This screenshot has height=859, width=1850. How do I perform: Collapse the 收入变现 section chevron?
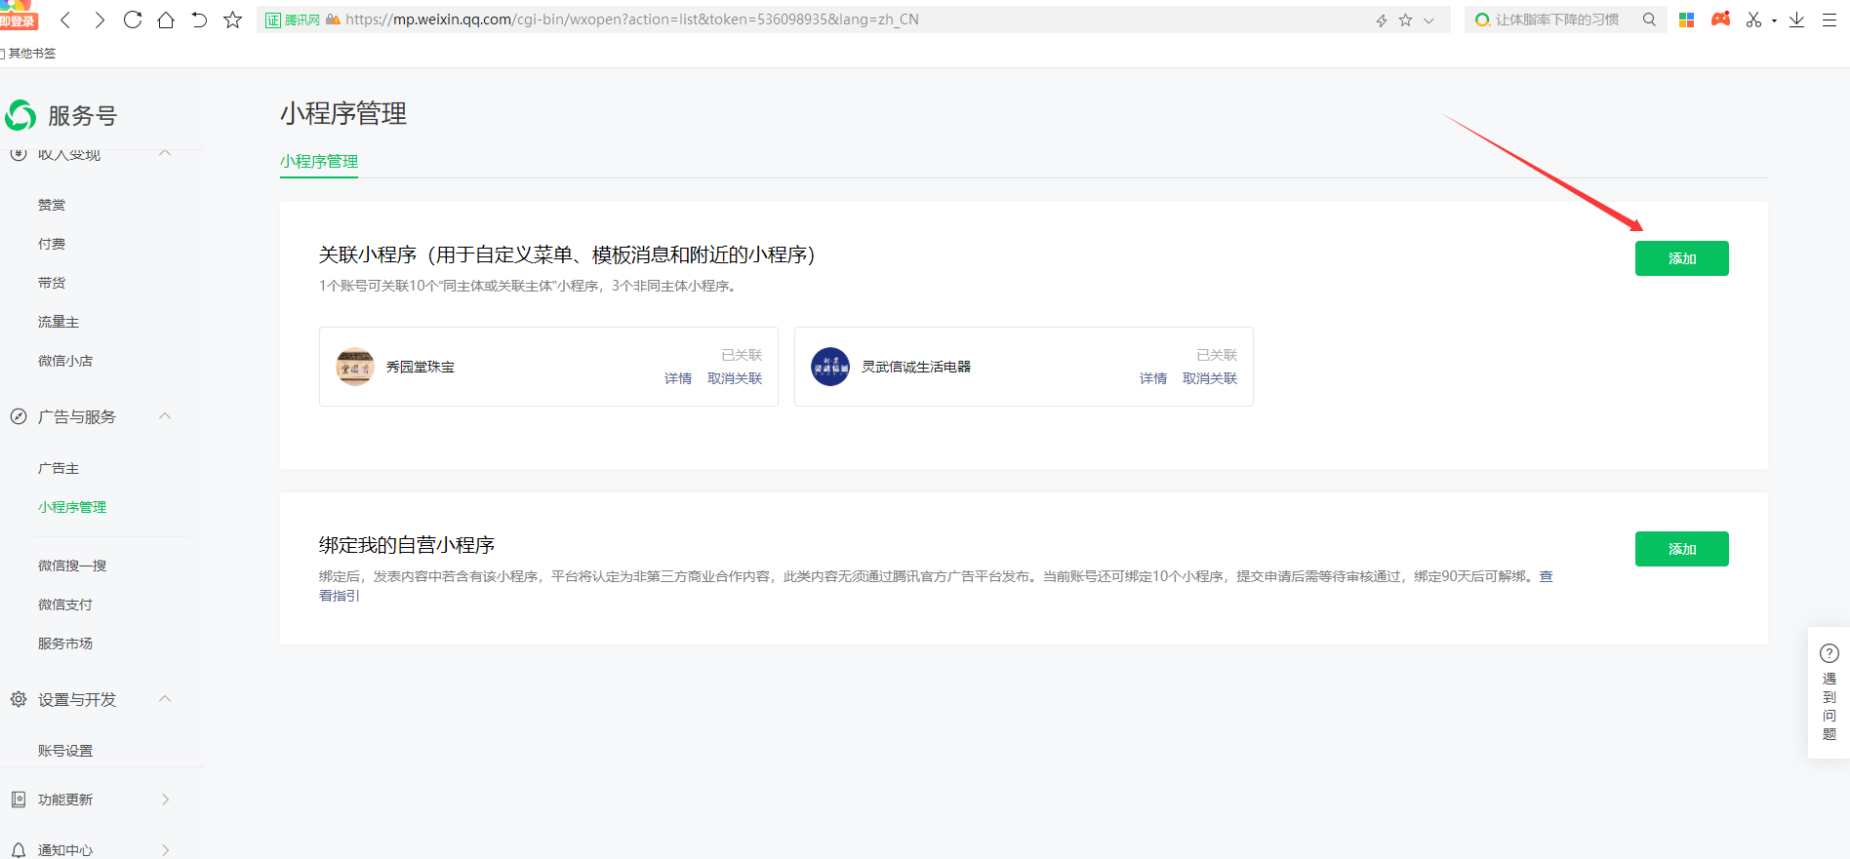click(x=165, y=153)
